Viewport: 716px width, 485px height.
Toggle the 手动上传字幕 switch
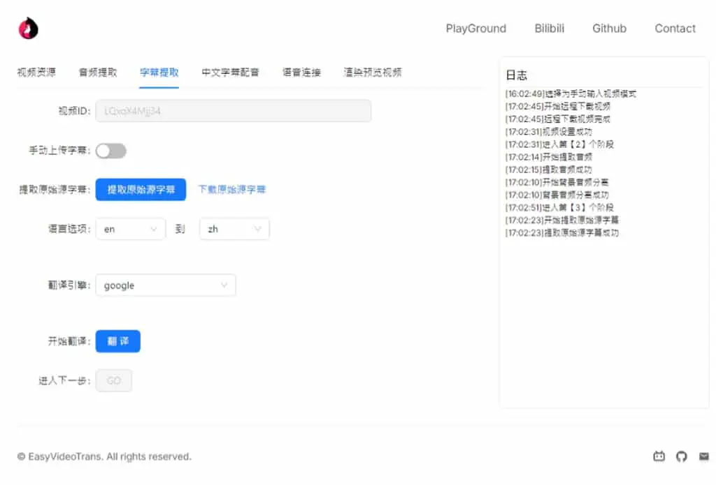pos(111,151)
